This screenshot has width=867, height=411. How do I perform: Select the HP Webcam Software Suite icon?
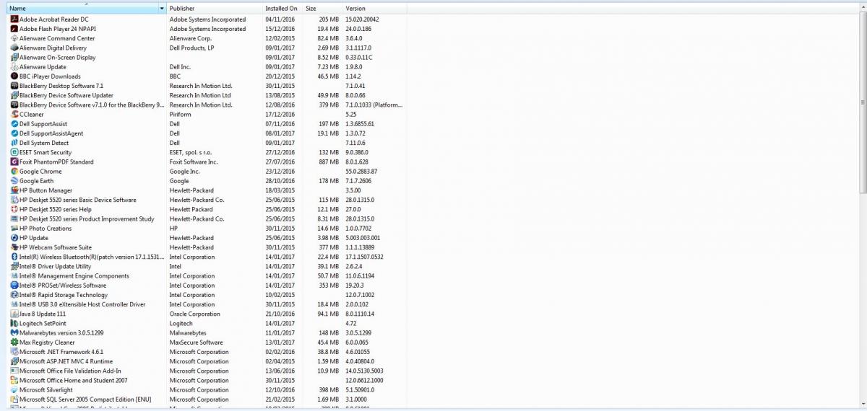14,247
